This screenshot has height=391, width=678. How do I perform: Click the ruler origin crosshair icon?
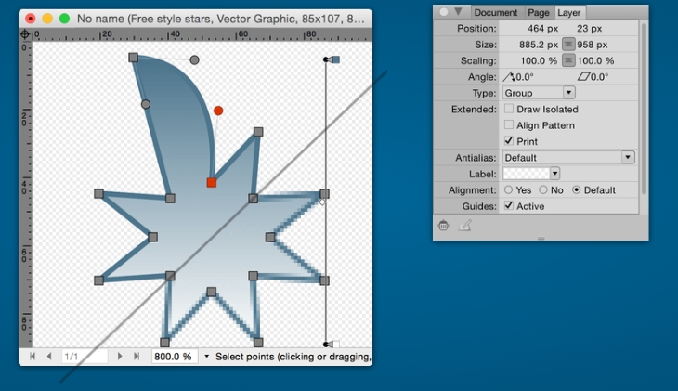tap(25, 34)
